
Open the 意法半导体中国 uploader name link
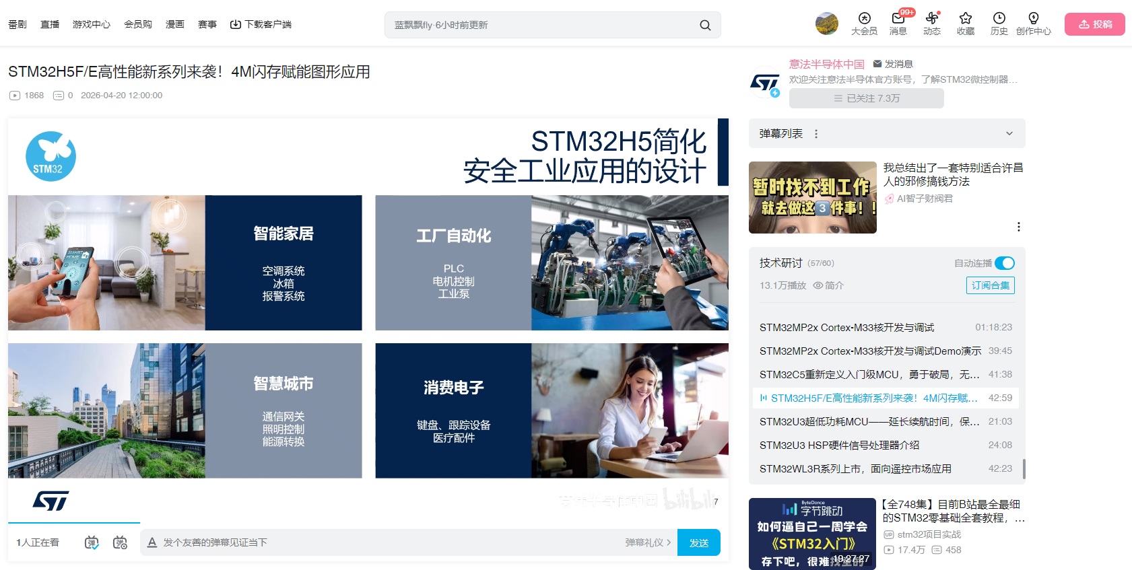(x=827, y=64)
